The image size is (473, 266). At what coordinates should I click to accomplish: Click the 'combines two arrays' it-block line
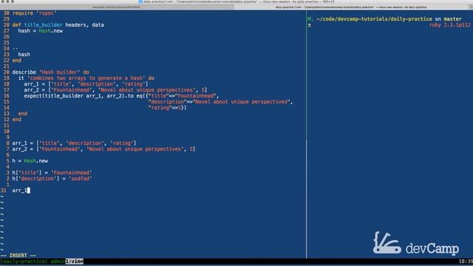coord(86,78)
